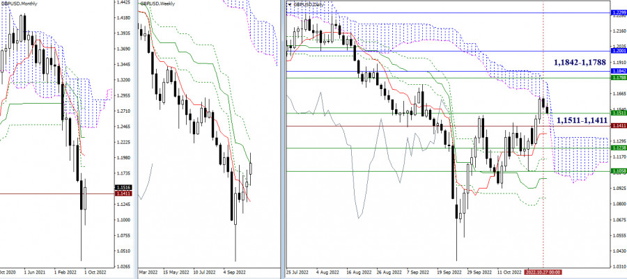The width and height of the screenshot is (627, 279).
Task: Click the 1.1665 value on daily price axis
Action: (619, 94)
